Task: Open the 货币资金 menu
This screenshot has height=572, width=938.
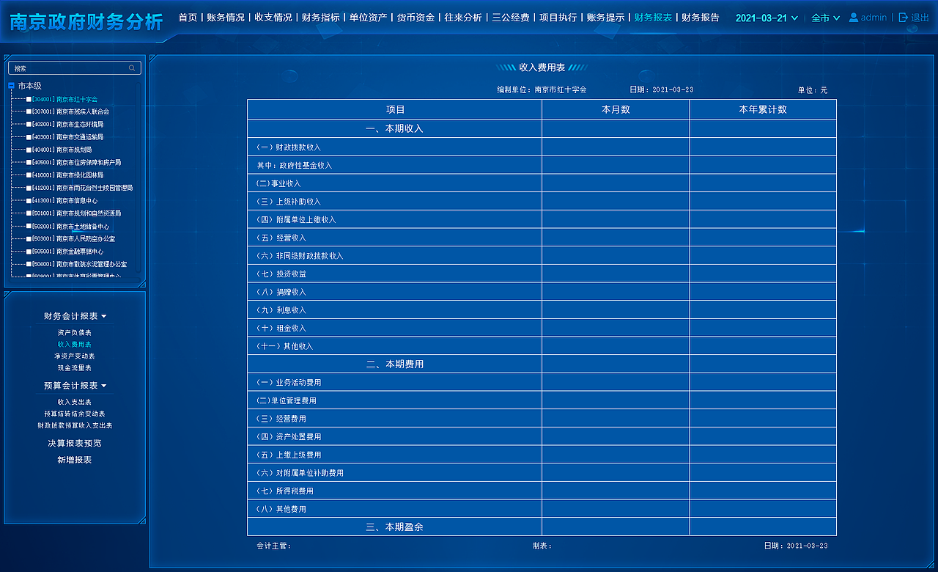Action: pyautogui.click(x=416, y=17)
